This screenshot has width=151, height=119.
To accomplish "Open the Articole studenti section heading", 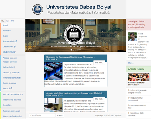I will (x=10, y=58).
